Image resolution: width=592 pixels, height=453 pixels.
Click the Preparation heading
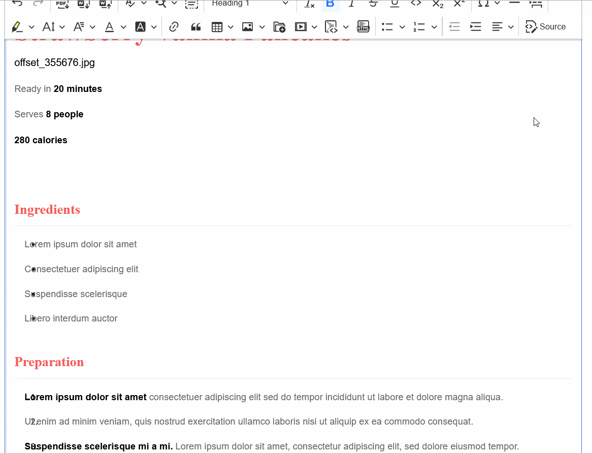pyautogui.click(x=49, y=362)
